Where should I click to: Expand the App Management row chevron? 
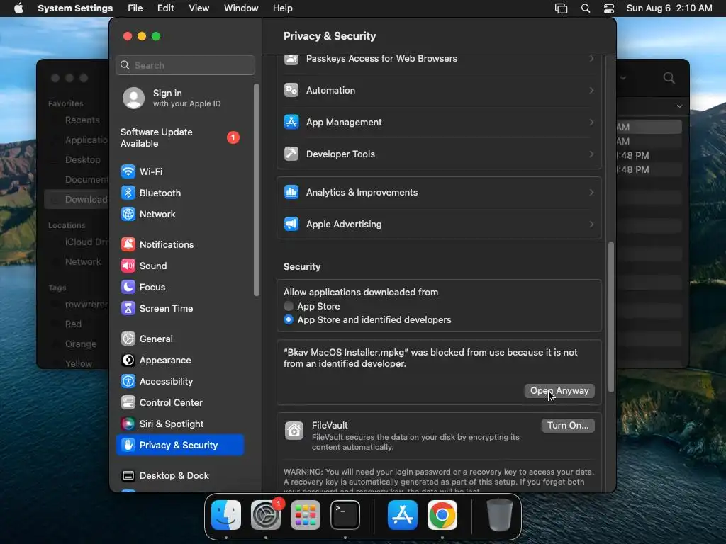coord(592,122)
